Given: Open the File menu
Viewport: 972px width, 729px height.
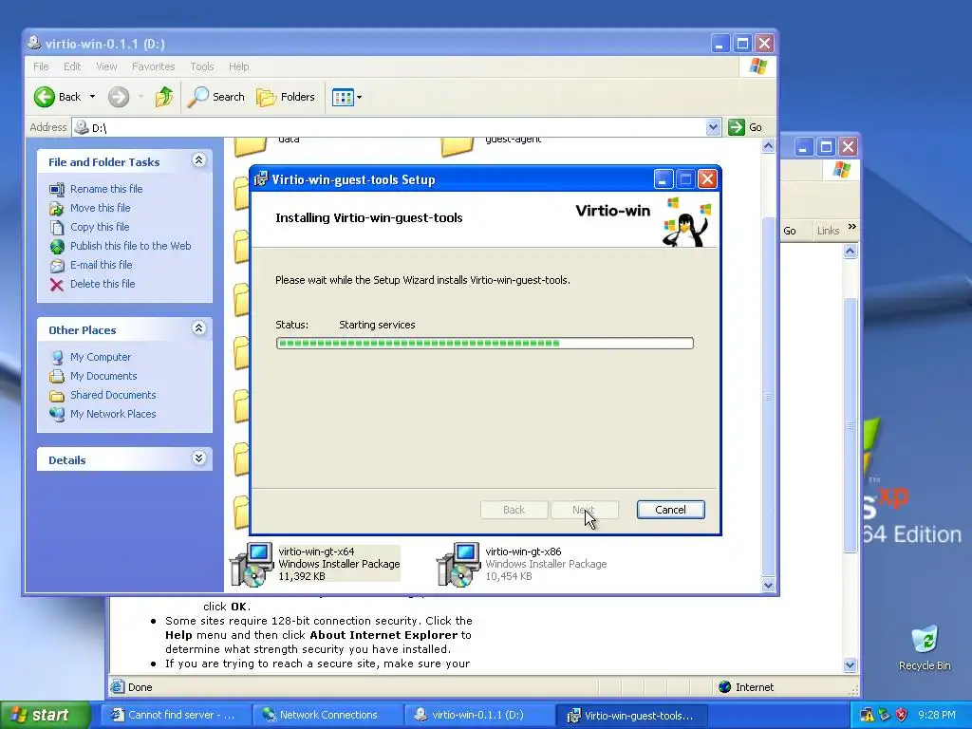Looking at the screenshot, I should pos(41,66).
